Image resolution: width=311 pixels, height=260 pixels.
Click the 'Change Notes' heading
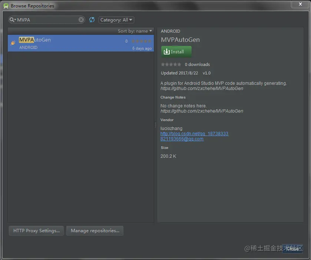click(x=173, y=97)
